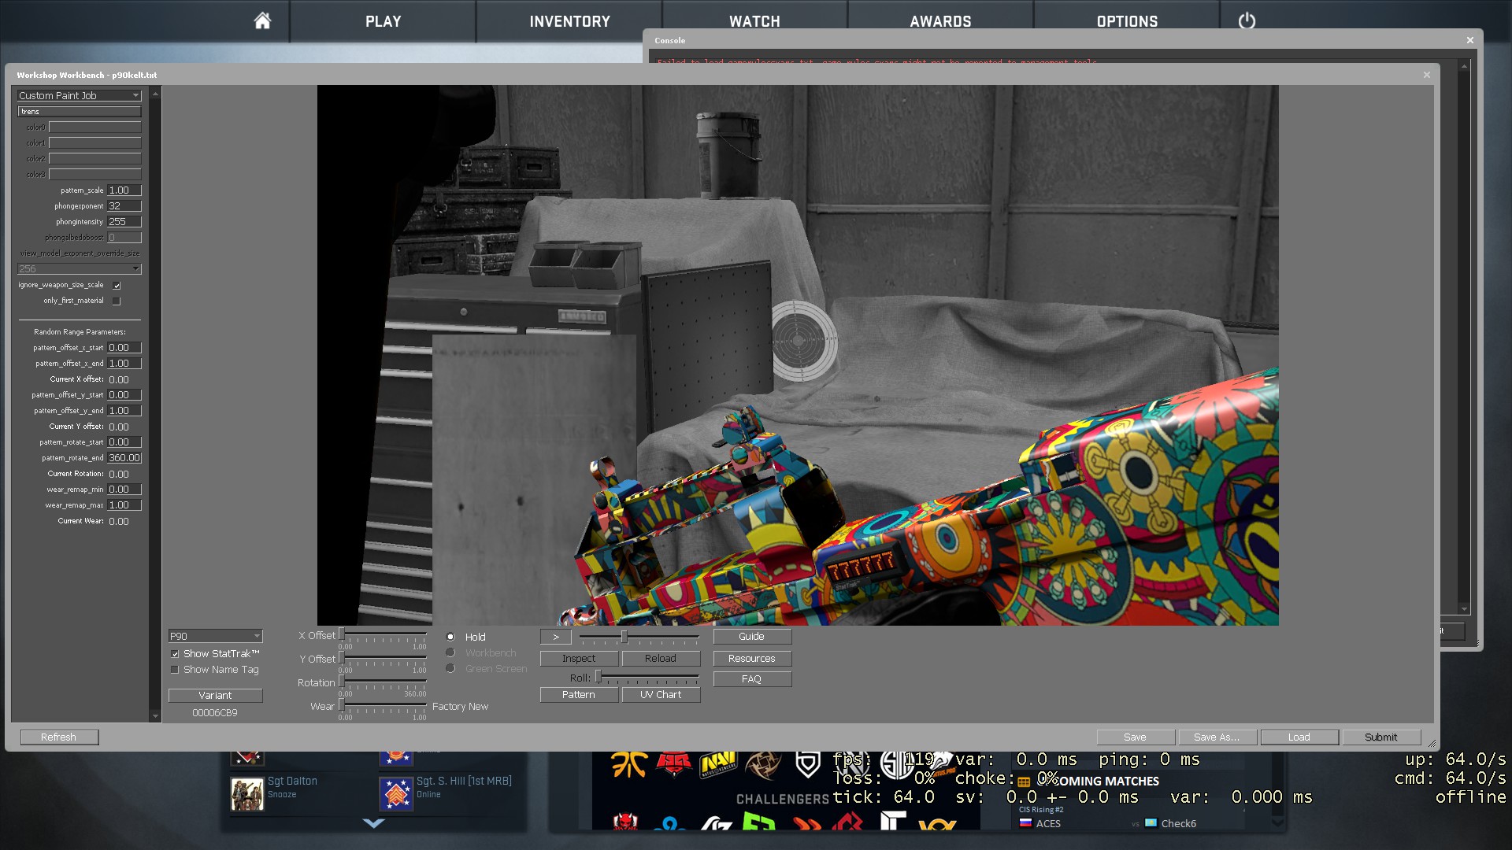Click the wear_remap_max value field
The width and height of the screenshot is (1512, 850).
click(124, 505)
